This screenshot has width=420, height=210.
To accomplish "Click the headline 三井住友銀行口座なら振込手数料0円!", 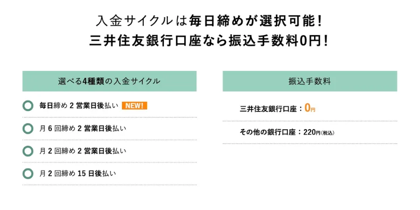I will 209,41.
